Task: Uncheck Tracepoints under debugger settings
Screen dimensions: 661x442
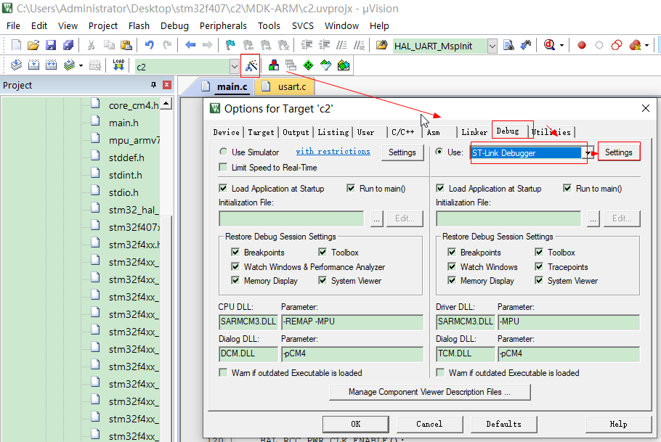Action: [539, 266]
